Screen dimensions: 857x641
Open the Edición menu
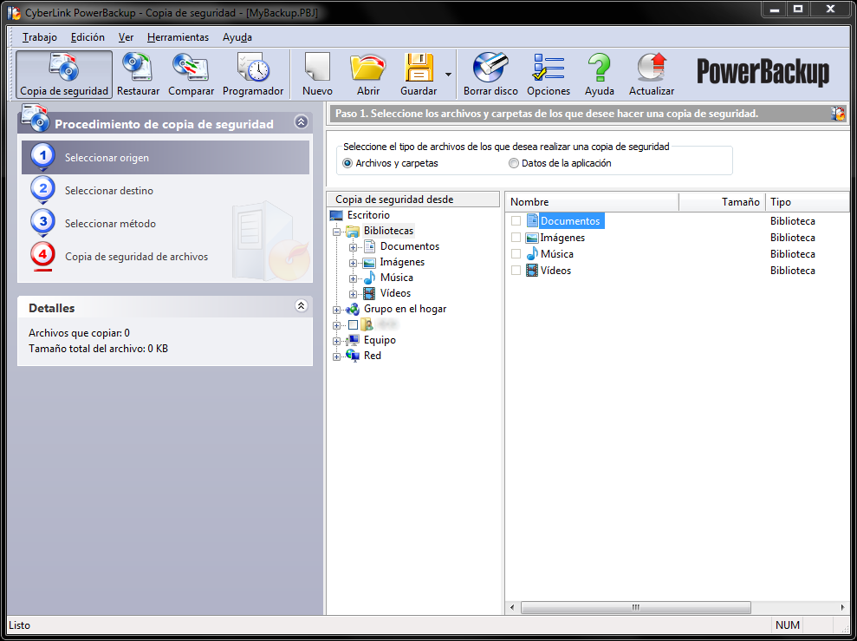[88, 37]
